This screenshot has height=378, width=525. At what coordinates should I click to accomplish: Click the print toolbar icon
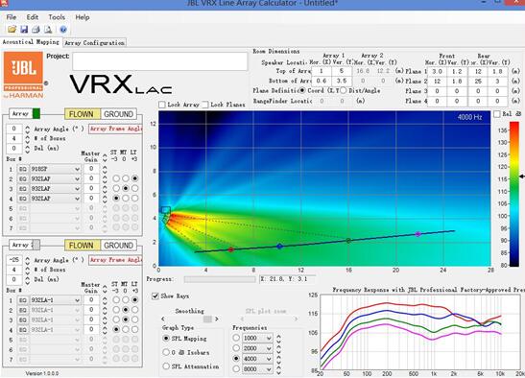pos(36,30)
